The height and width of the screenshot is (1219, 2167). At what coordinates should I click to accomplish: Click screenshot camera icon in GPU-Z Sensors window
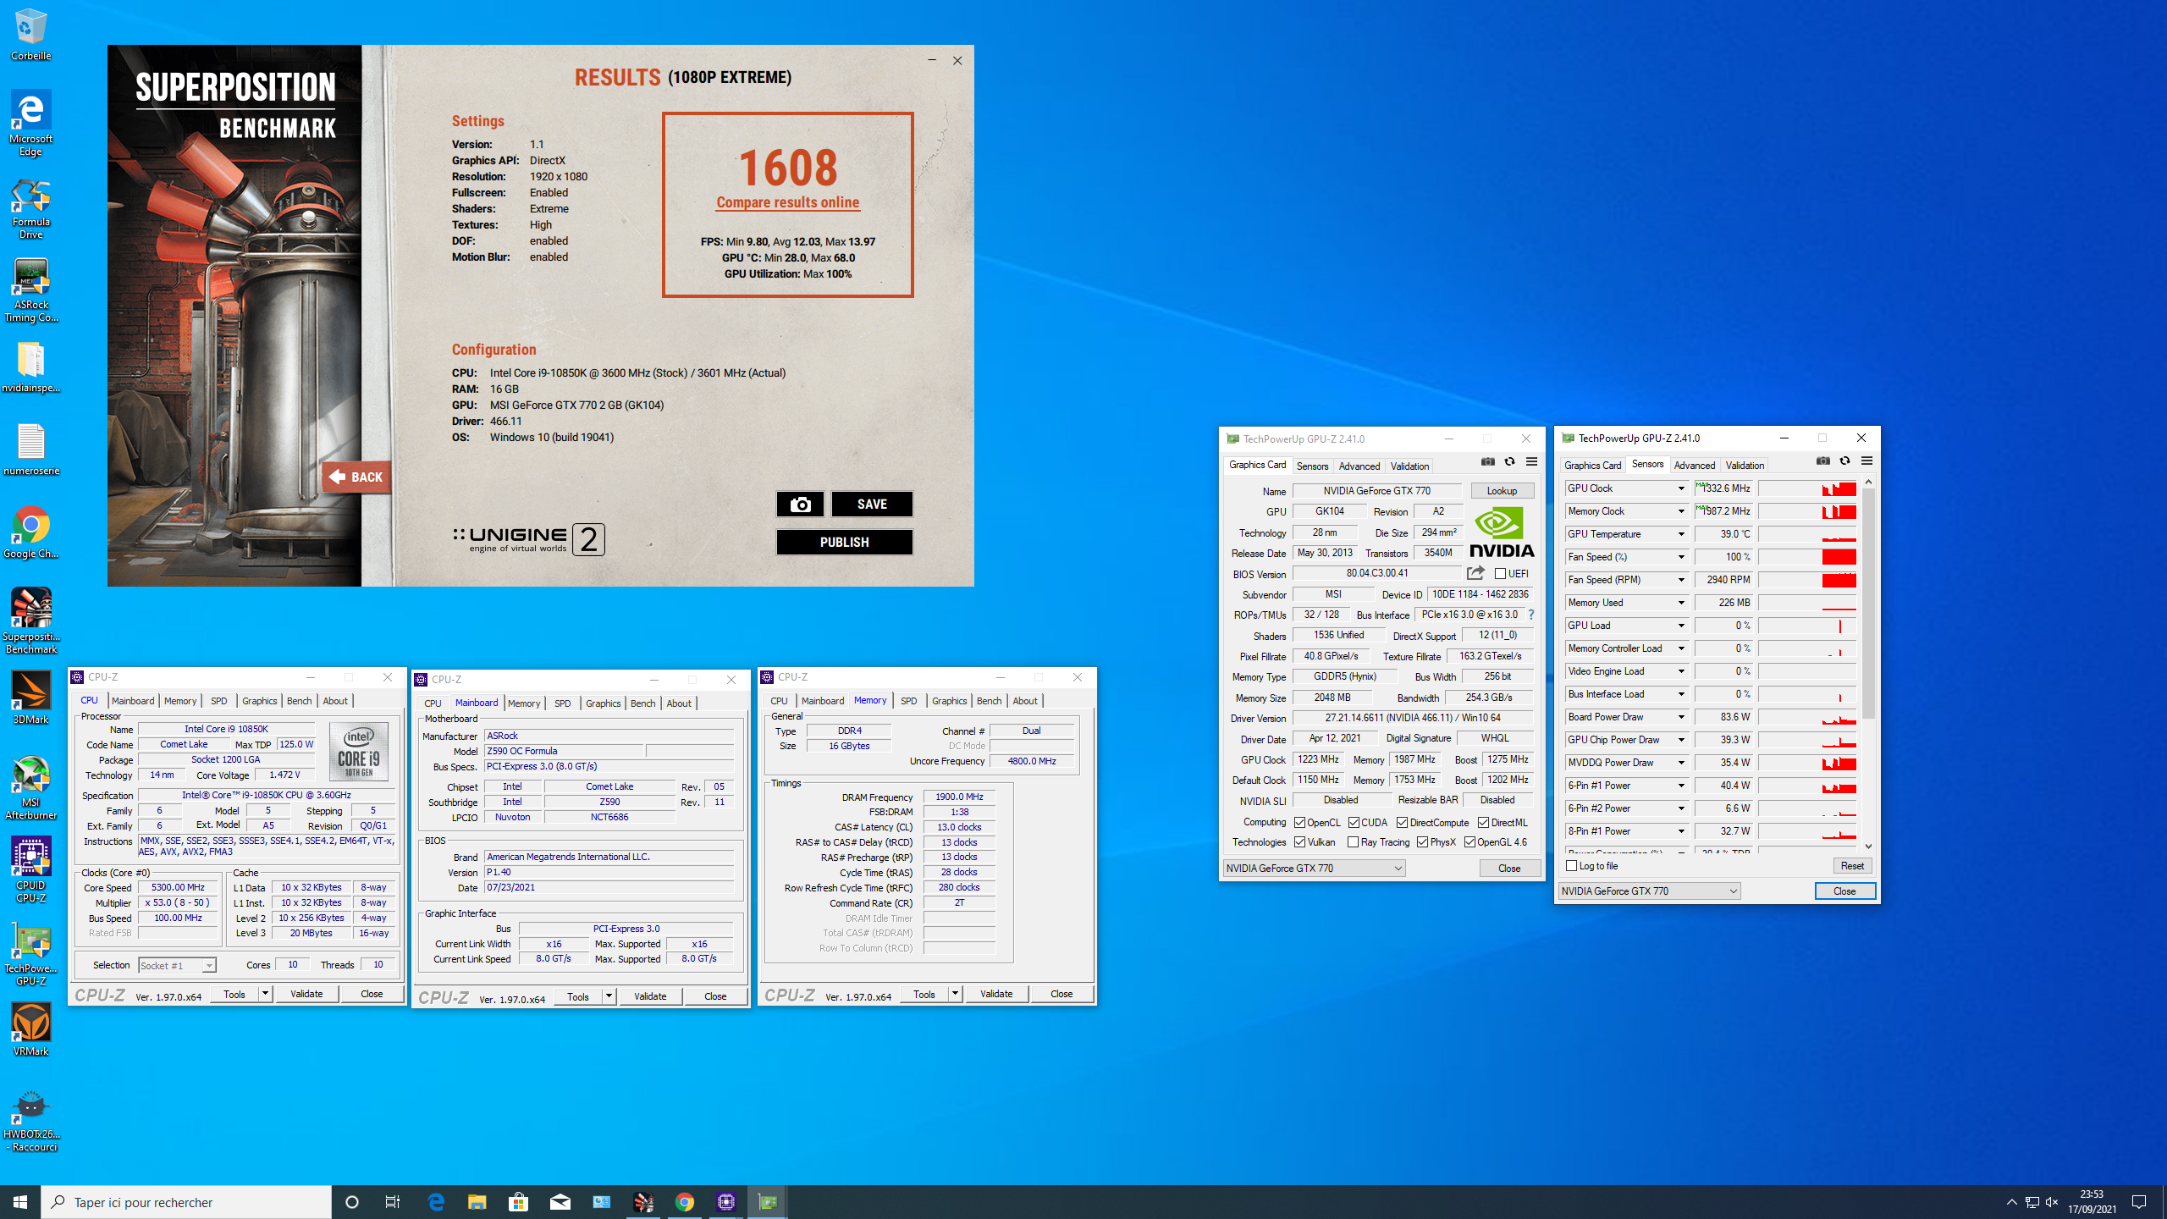1822,461
